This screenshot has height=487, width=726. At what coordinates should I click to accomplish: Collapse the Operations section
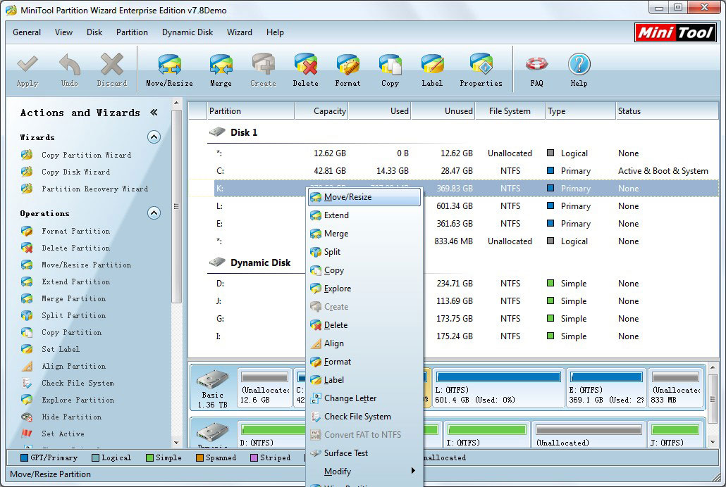pyautogui.click(x=154, y=213)
